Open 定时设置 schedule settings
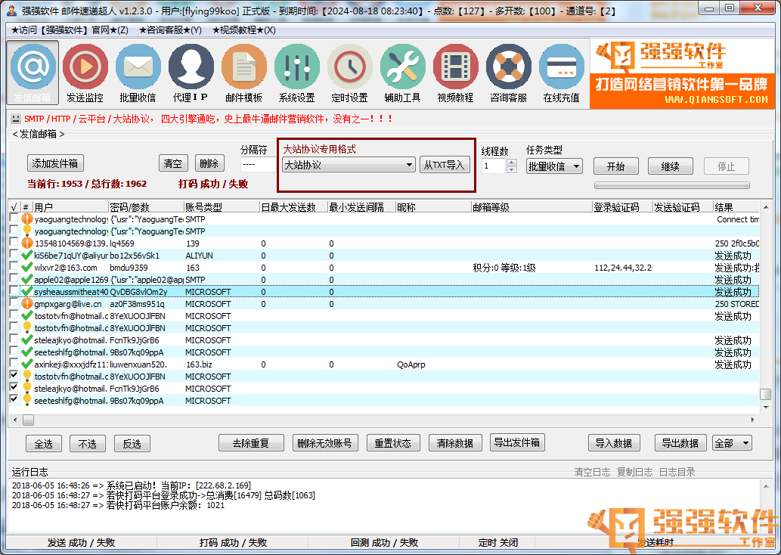Viewport: 781px width, 555px height. coord(349,73)
